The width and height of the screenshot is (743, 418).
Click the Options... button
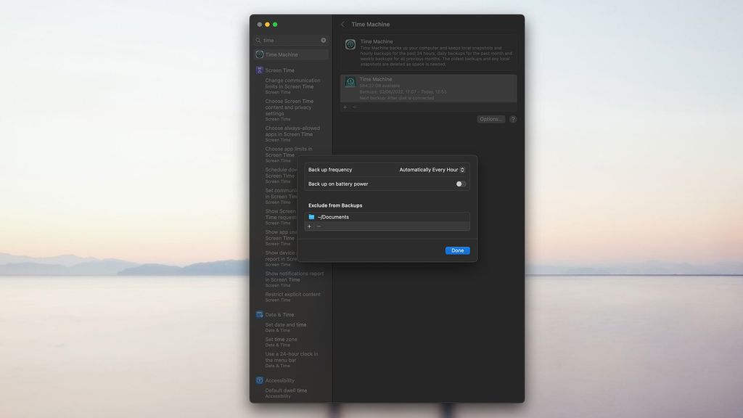coord(490,119)
